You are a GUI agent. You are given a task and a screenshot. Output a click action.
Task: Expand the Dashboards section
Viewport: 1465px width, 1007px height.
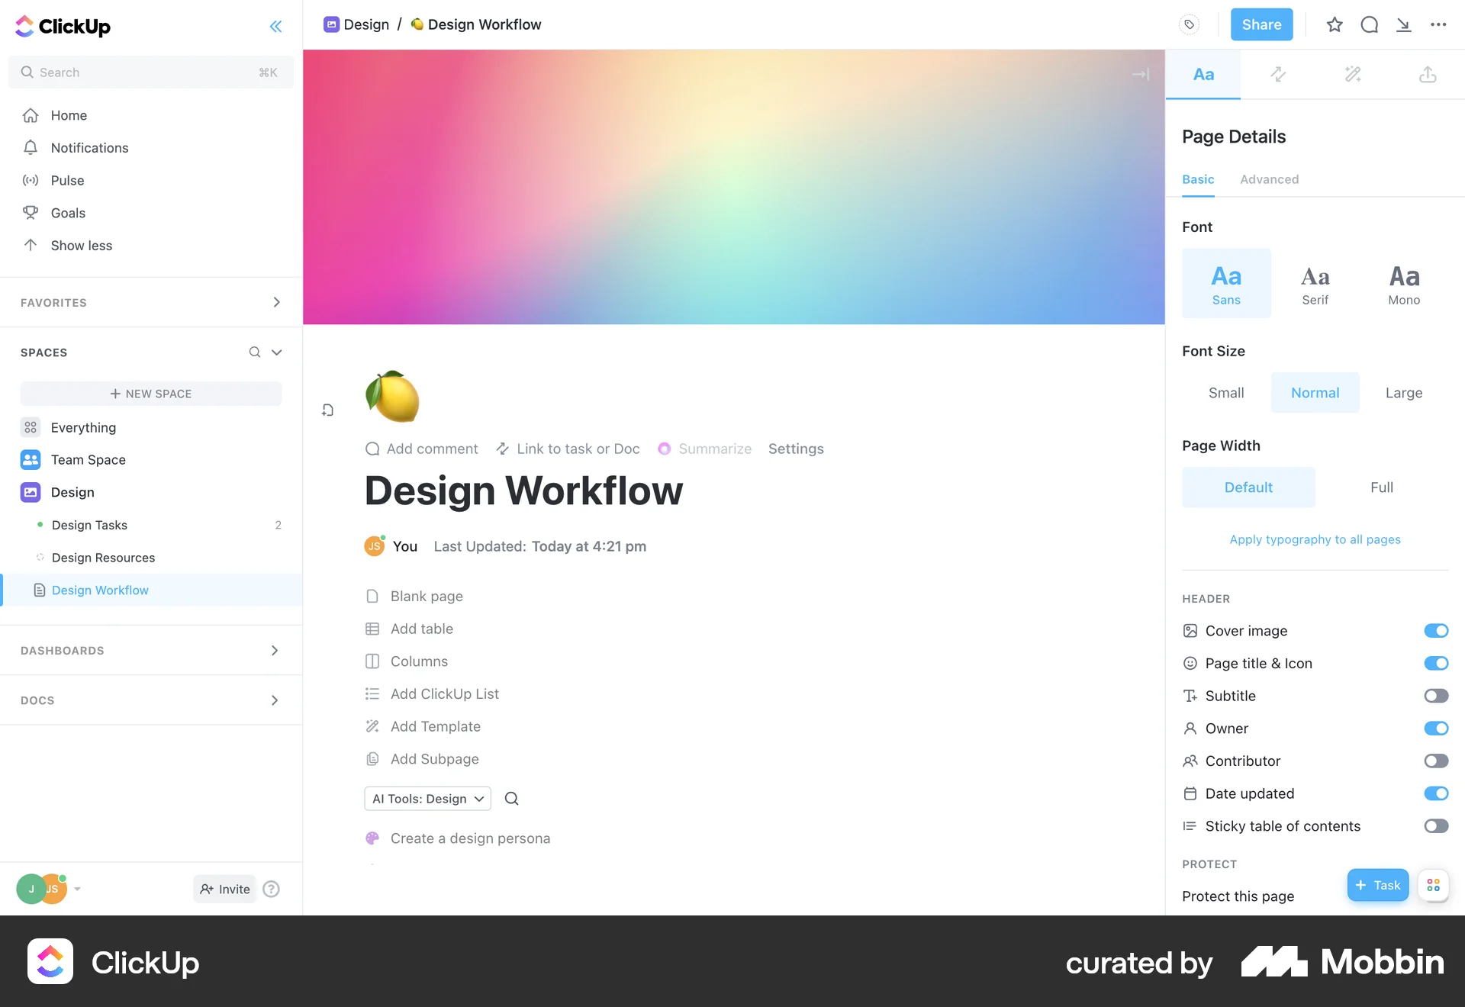click(x=275, y=650)
